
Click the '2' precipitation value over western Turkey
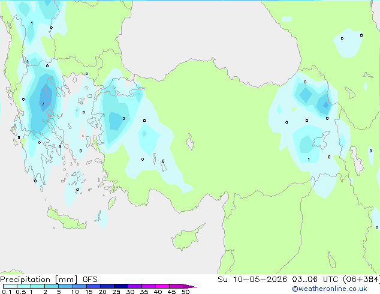tap(124, 118)
